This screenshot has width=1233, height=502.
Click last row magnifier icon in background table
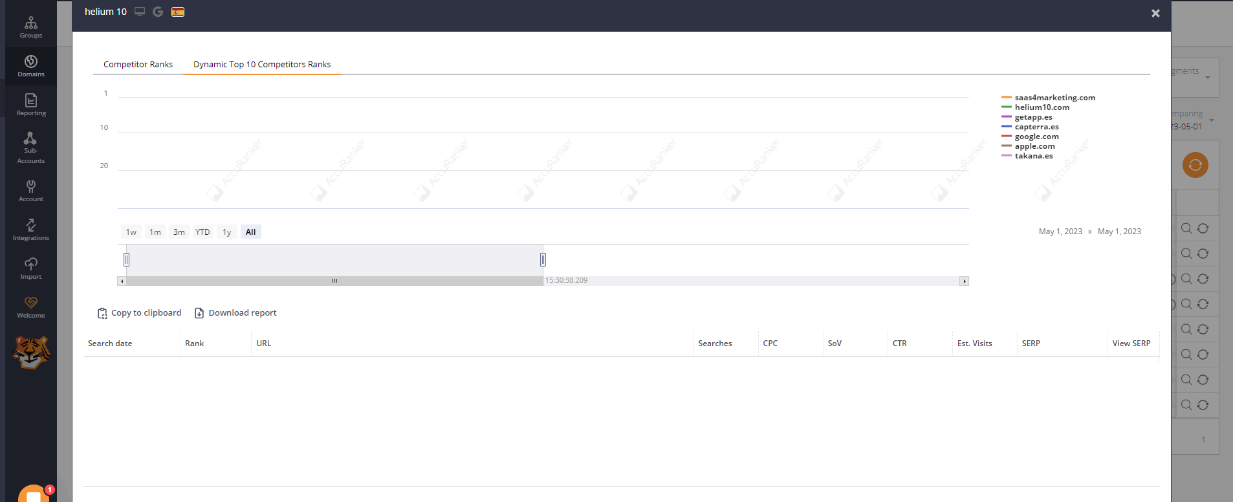(1186, 405)
